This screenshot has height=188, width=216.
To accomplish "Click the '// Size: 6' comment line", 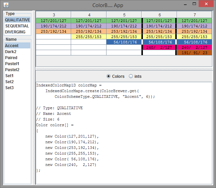I will pyautogui.click(x=48, y=119).
